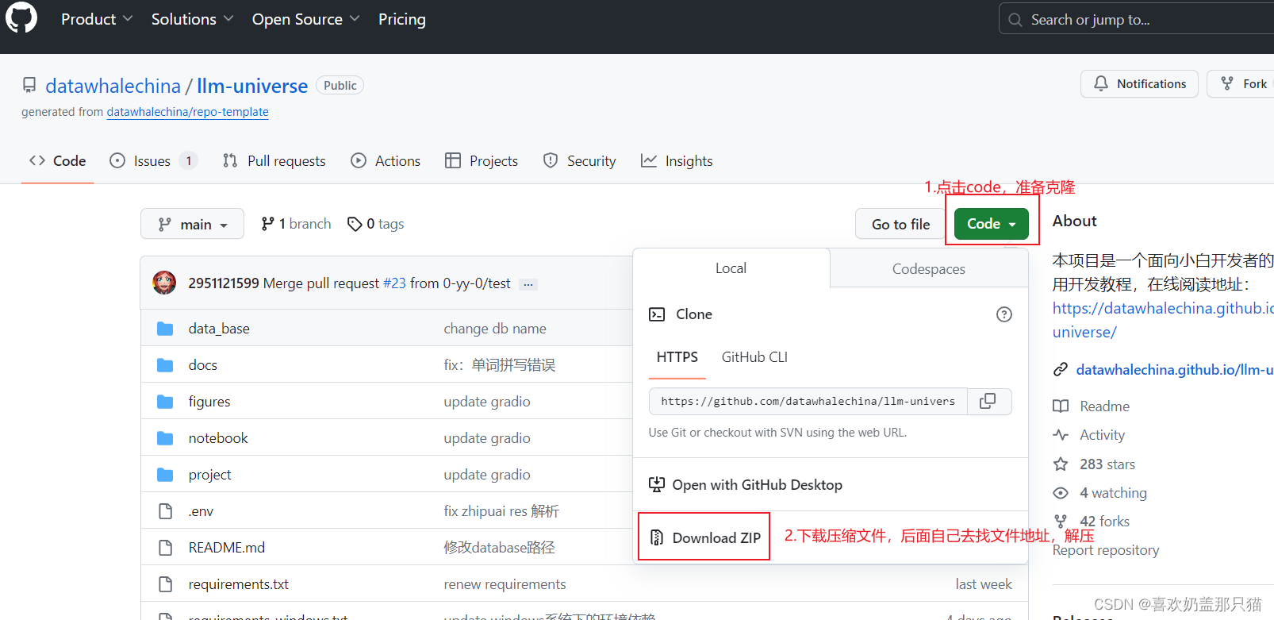Click the repository icon beside datawhalechina
Screen dimensions: 1274x620
click(x=29, y=85)
